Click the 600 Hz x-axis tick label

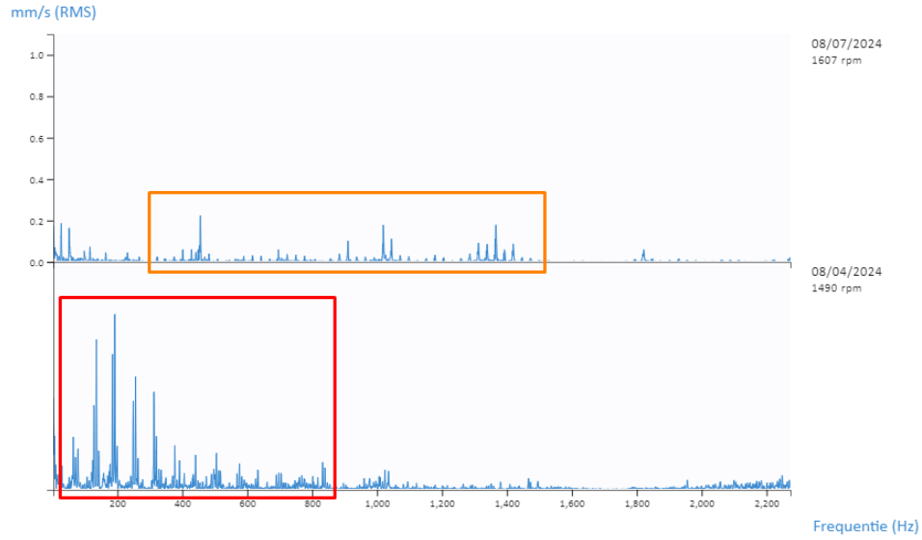point(248,503)
